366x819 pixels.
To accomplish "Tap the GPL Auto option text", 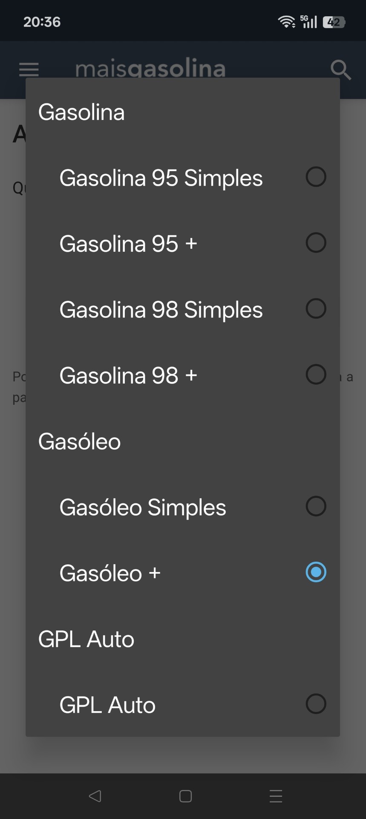I will [107, 705].
